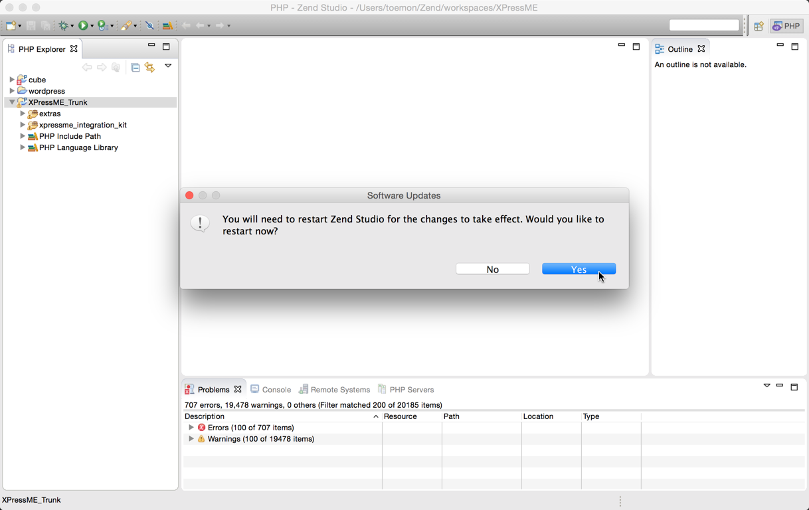
Task: Expand the PHP Language Library node
Action: point(23,147)
